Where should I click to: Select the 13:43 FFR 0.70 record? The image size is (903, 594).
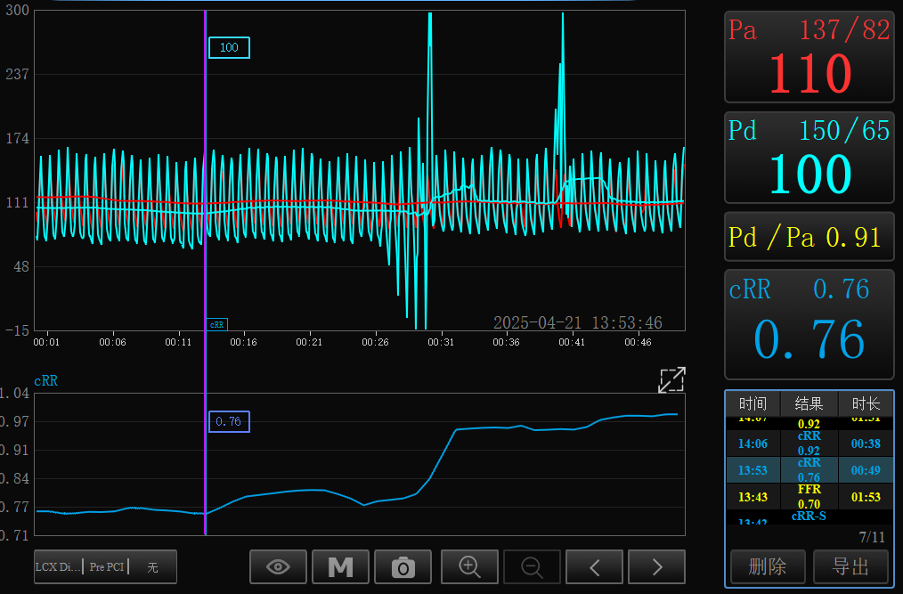coord(809,497)
